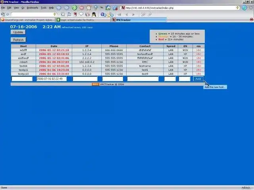Click the Date column header
The width and height of the screenshot is (254, 190).
click(54, 46)
